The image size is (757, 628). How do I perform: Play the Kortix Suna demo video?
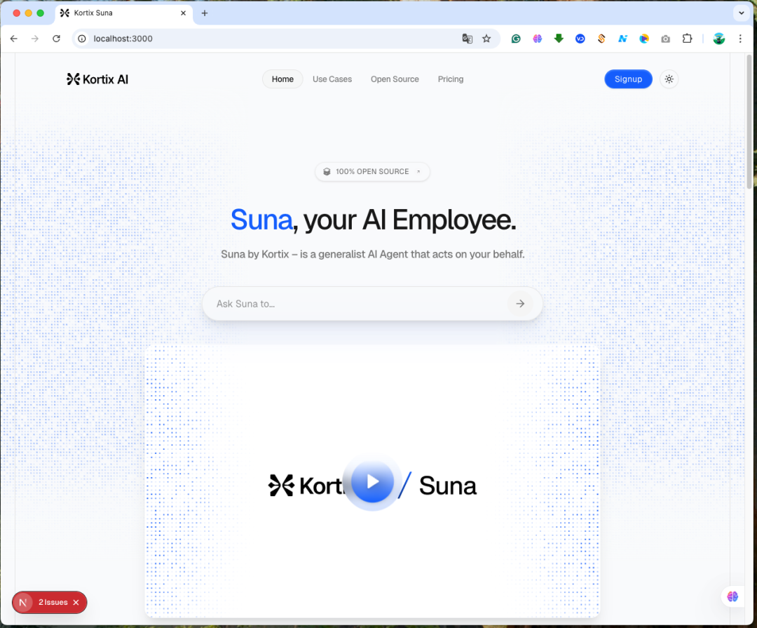(372, 481)
